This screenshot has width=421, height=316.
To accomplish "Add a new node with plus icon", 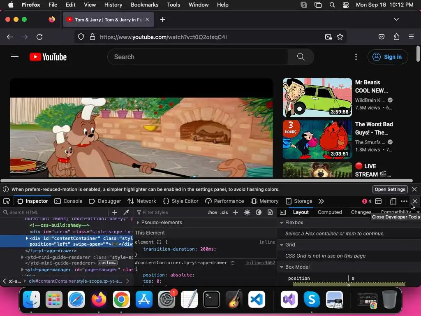I will pyautogui.click(x=115, y=212).
